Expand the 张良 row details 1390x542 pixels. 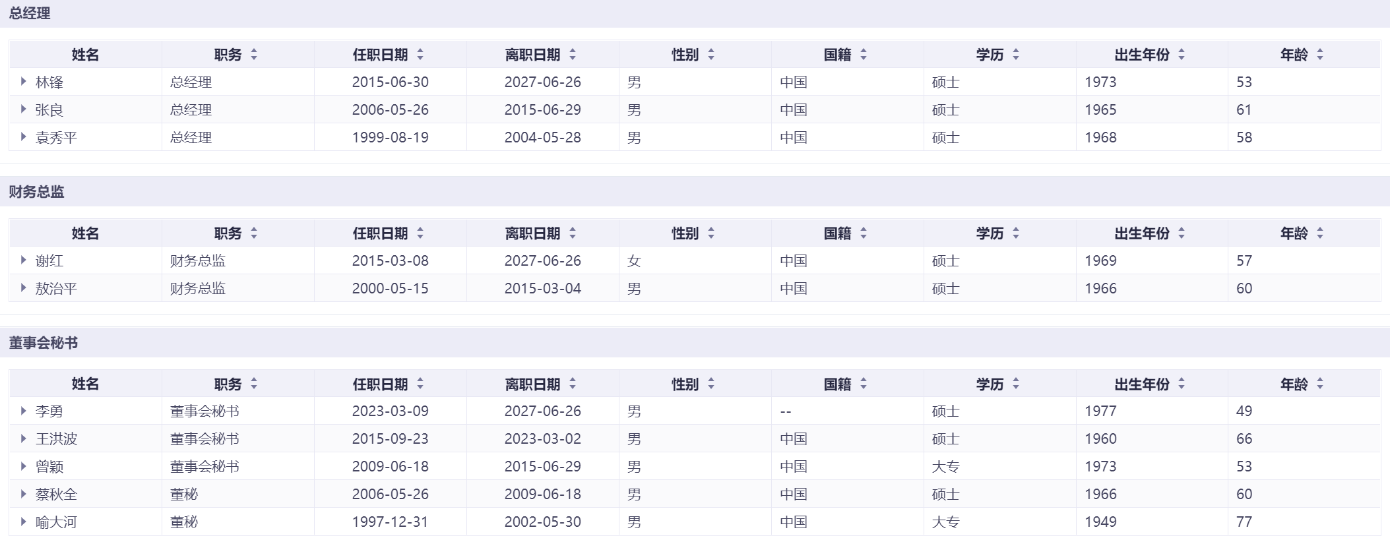point(24,109)
